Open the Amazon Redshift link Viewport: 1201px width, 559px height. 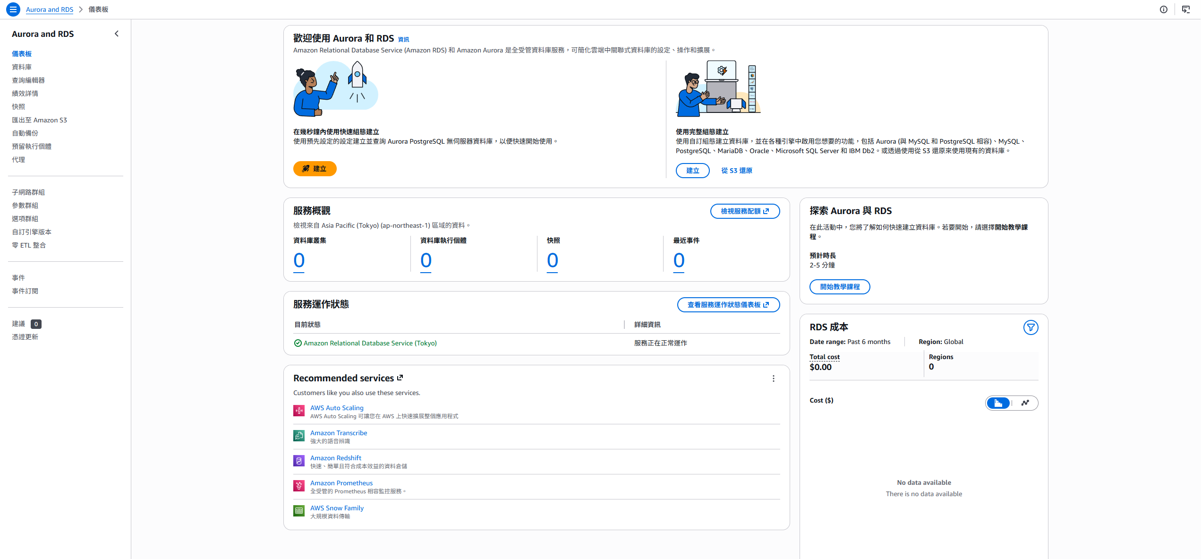pos(336,458)
